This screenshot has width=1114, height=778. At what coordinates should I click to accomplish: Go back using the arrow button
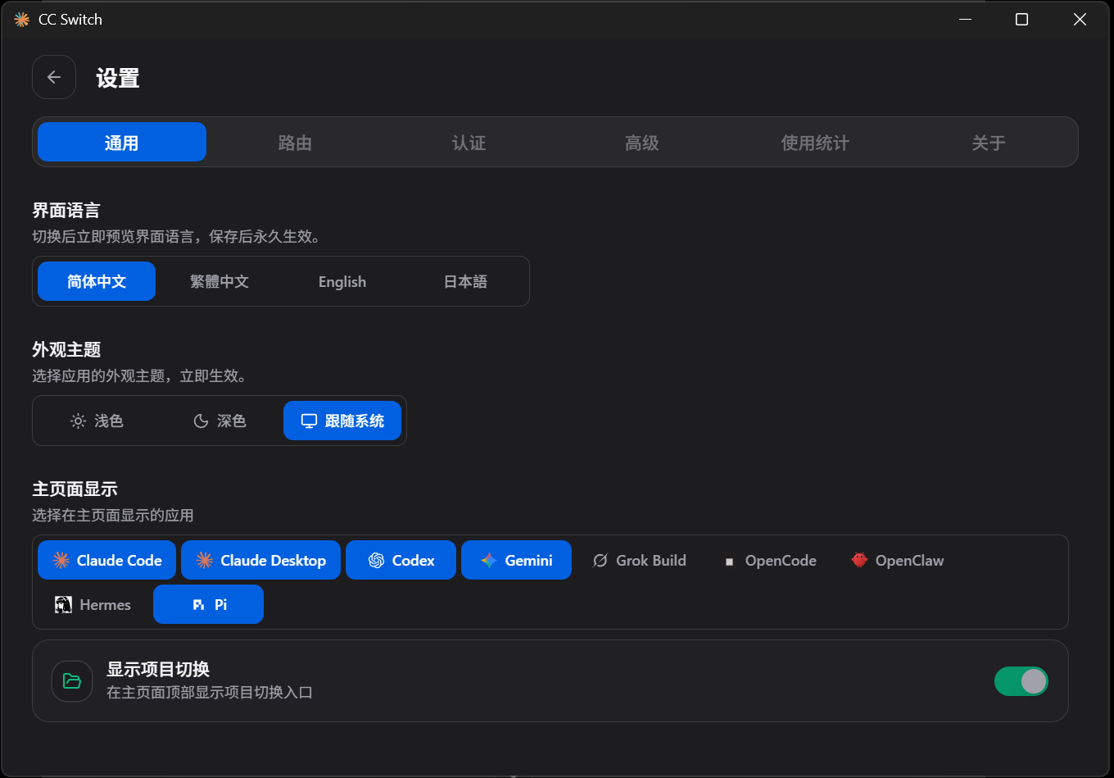point(54,77)
